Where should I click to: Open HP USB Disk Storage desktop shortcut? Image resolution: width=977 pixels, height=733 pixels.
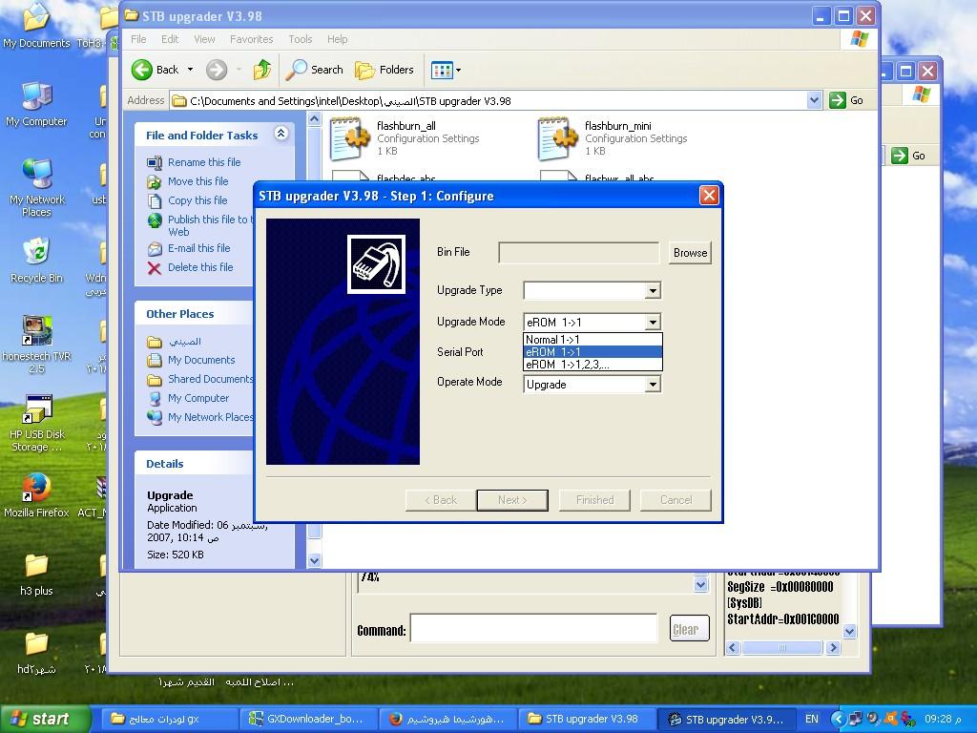(36, 423)
